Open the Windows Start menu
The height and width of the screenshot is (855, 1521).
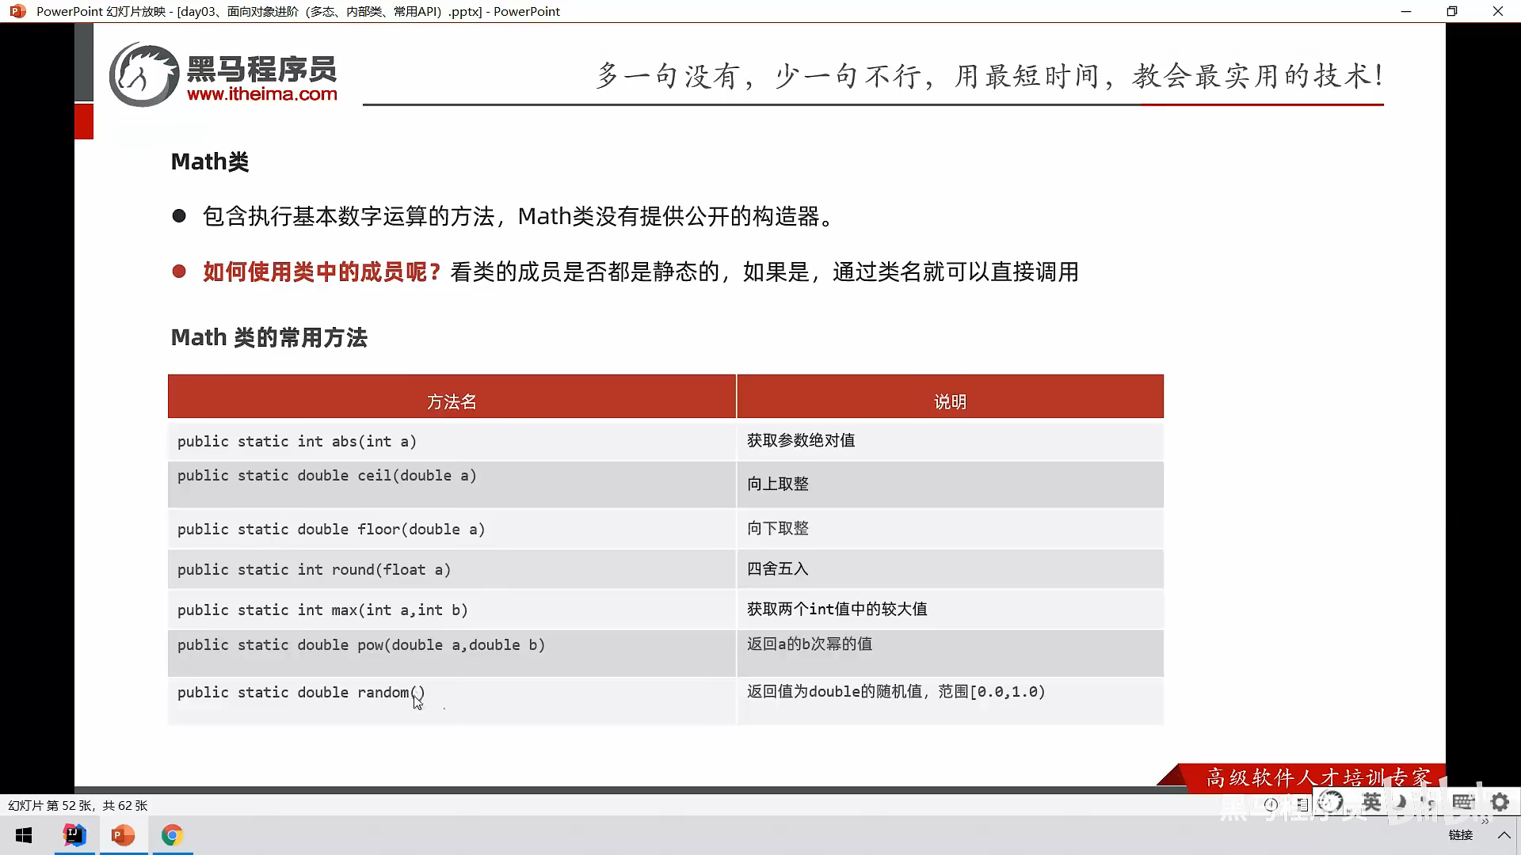[24, 835]
